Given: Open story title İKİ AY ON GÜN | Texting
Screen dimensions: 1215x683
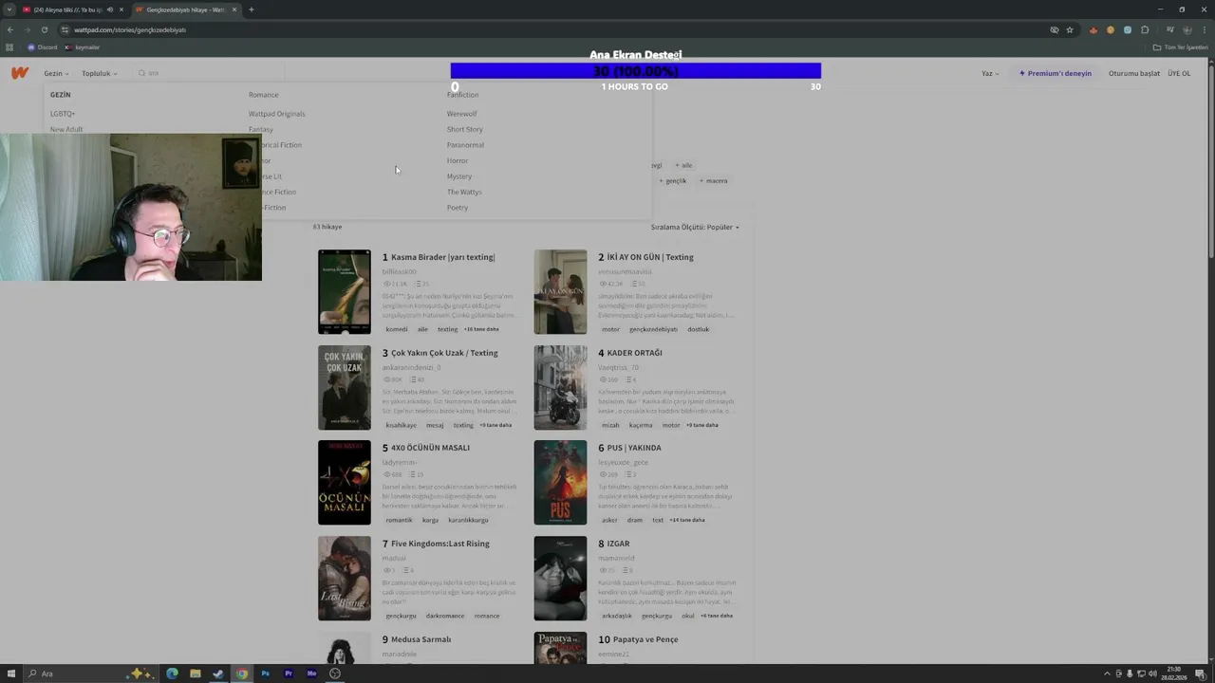Looking at the screenshot, I should [650, 257].
